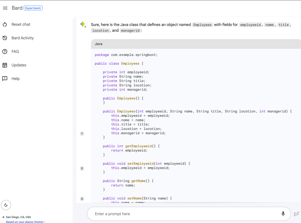Screen dimensions: 301x223
Task: Open Bard Activity history icon
Action: click(5, 38)
